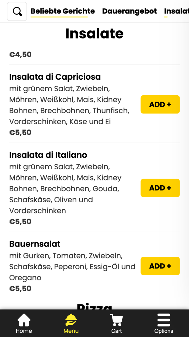Open the search magnifier icon

(17, 11)
